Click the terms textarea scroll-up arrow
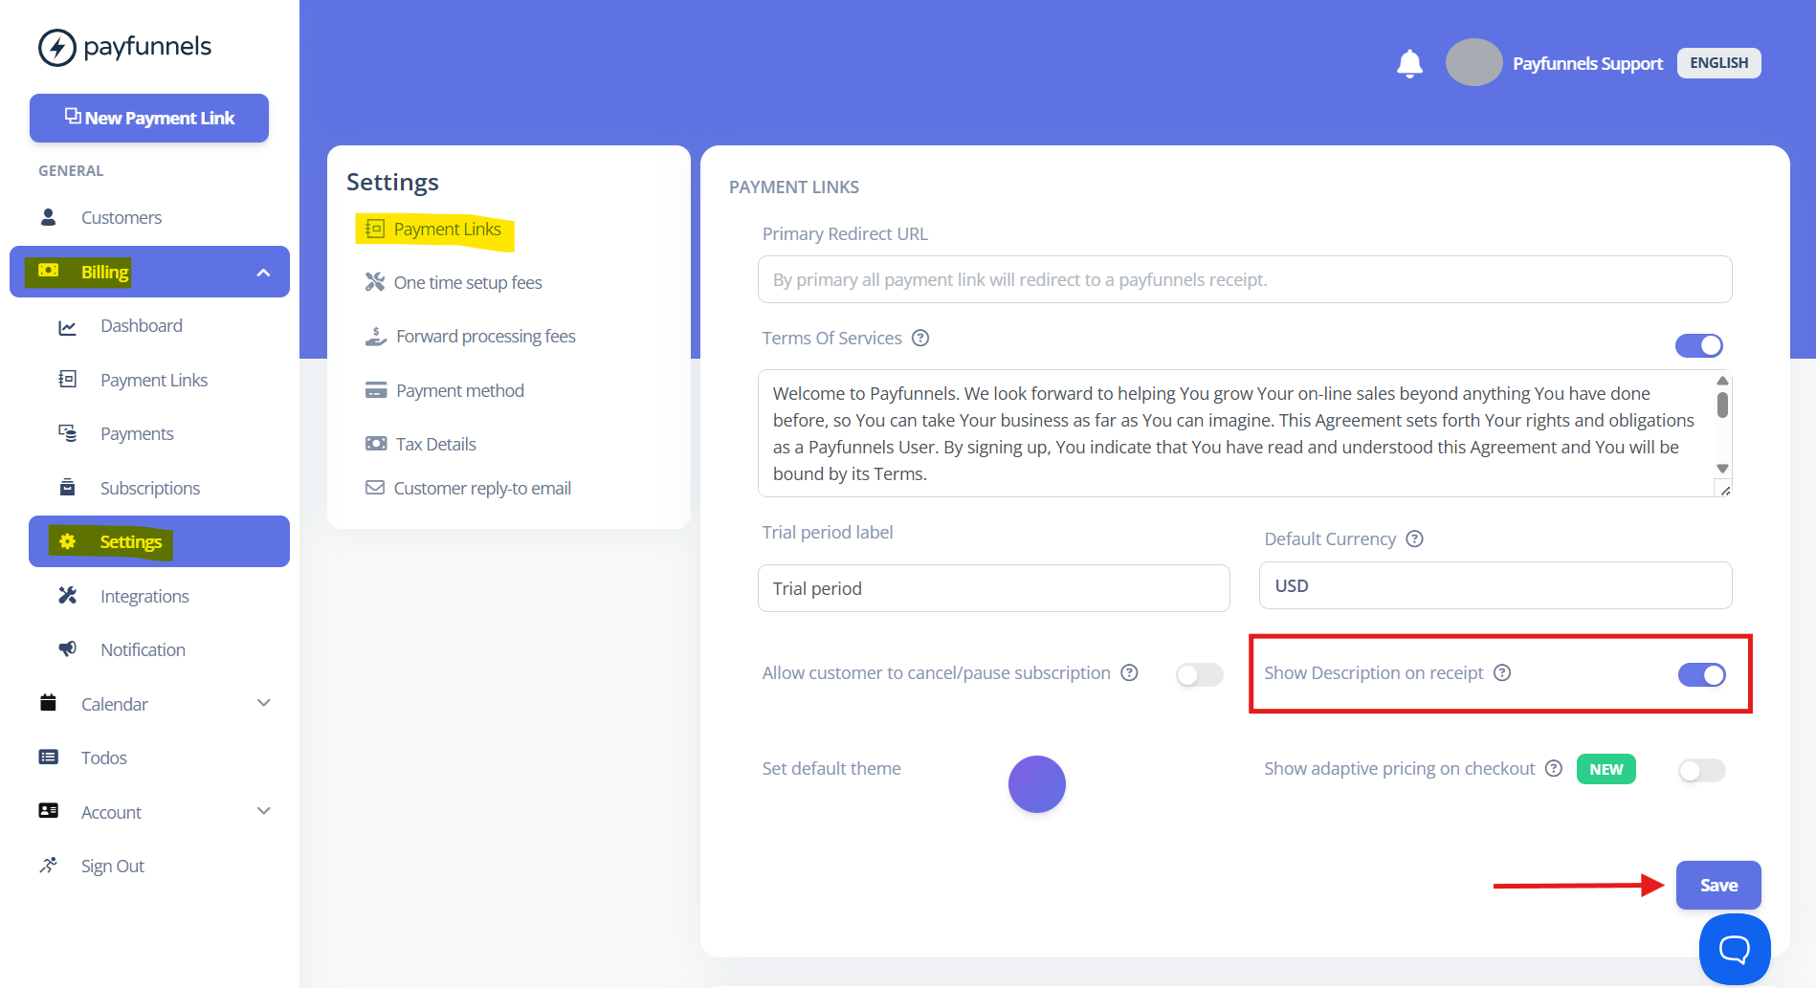The height and width of the screenshot is (988, 1816). 1722,381
